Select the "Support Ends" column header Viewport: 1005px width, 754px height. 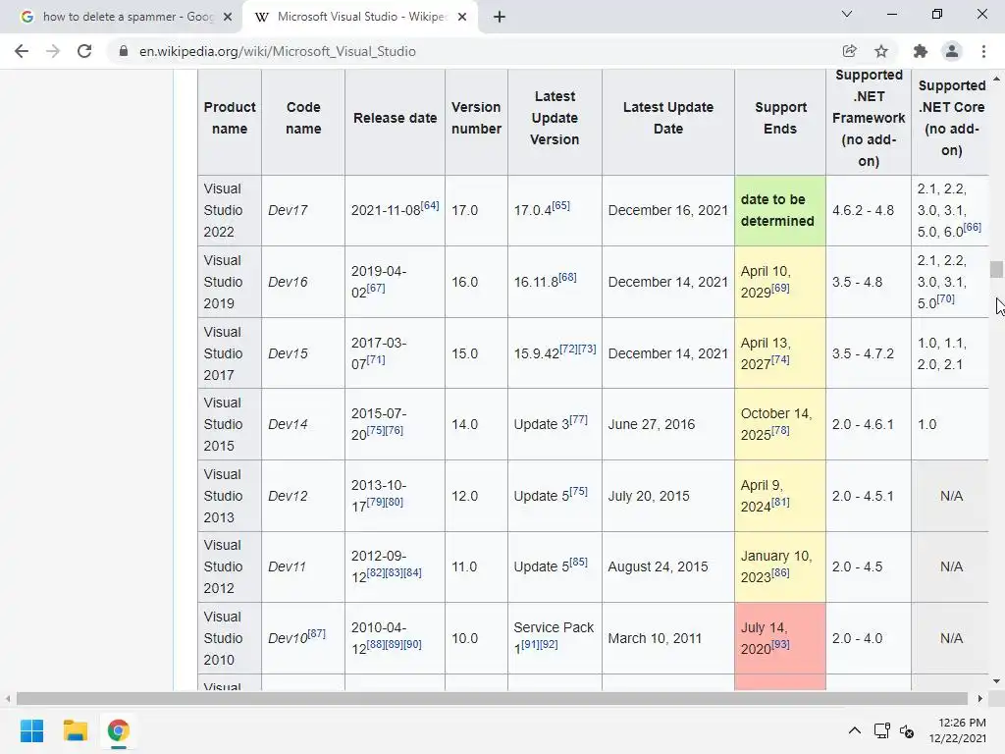780,118
